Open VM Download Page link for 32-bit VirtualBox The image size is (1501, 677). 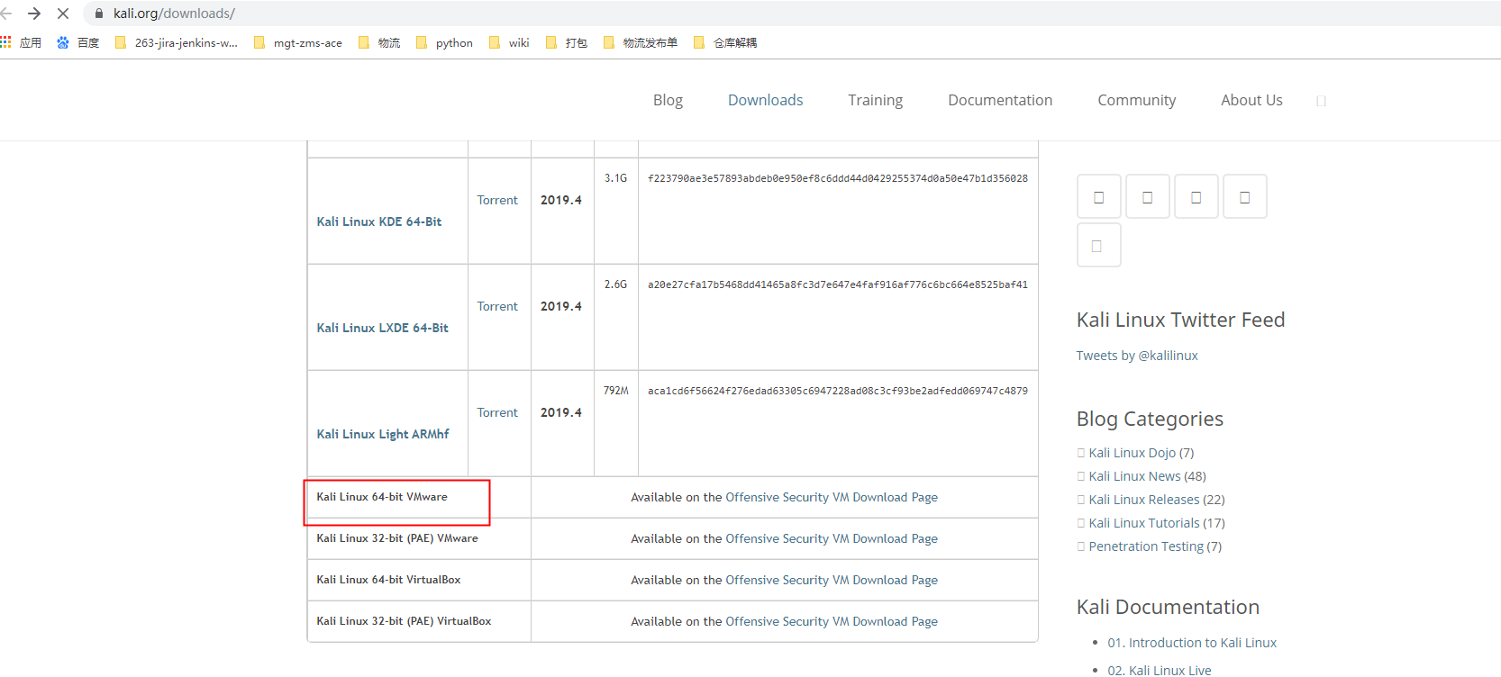coord(832,621)
